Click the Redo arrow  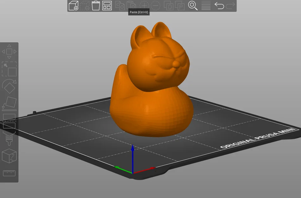click(x=230, y=5)
